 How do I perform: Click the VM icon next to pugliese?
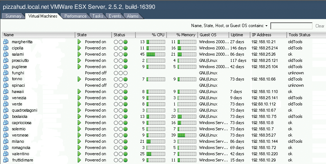[6, 67]
